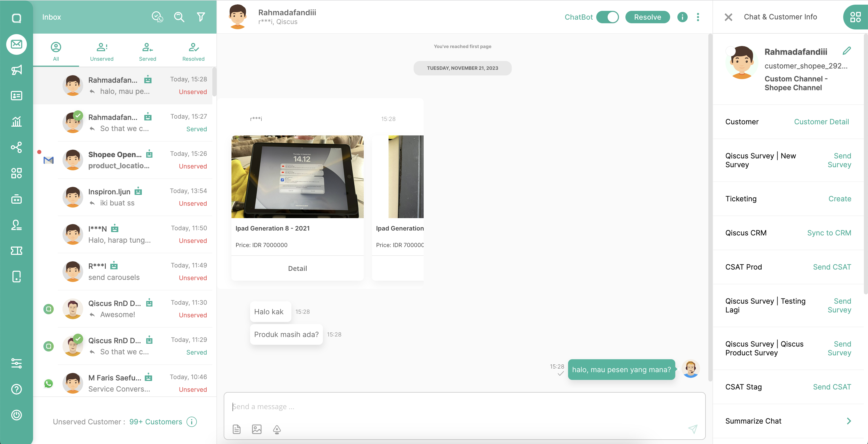Open the R***I send carousels conversation

pos(123,271)
